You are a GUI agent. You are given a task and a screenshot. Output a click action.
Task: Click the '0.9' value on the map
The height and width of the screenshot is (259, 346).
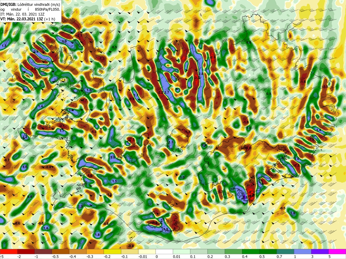point(30,197)
